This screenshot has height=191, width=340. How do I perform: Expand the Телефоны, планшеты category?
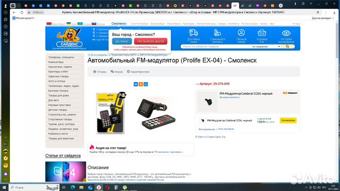65,57
